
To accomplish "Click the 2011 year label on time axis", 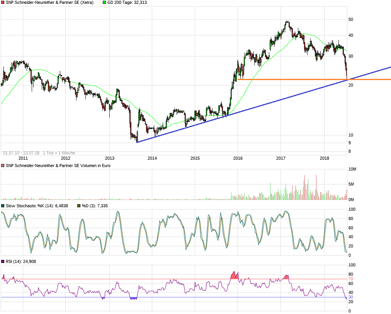I will 23,158.
